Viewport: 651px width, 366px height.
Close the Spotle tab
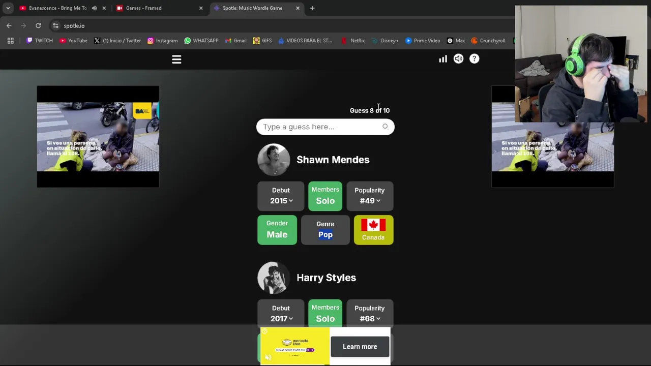click(298, 8)
